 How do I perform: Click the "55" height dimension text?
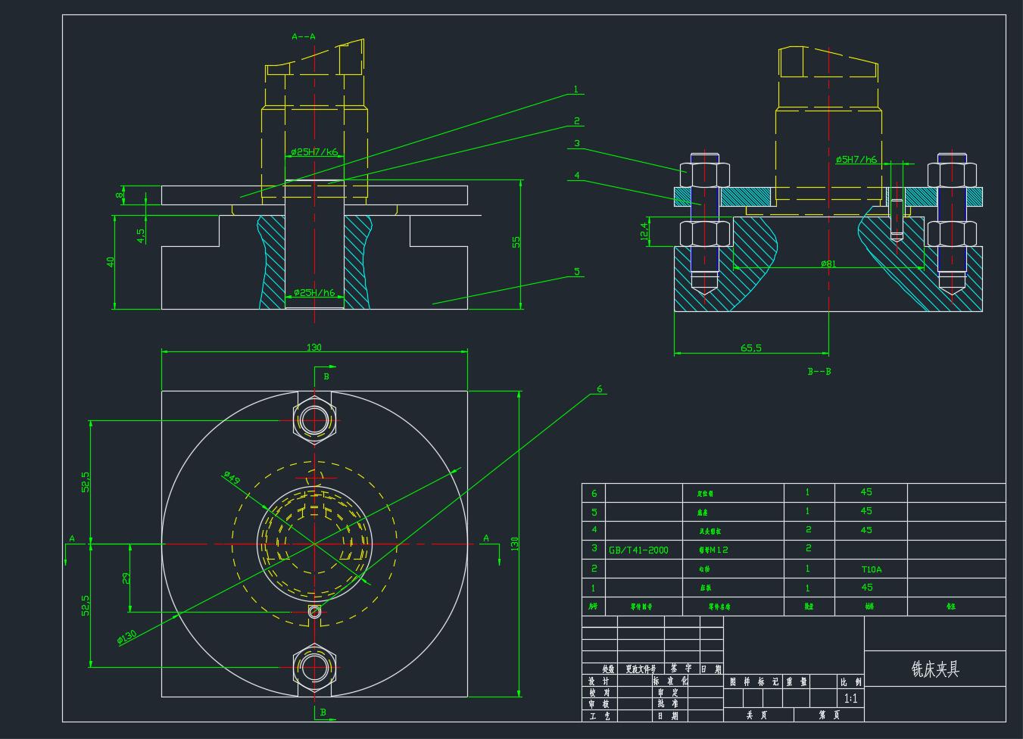(x=516, y=242)
